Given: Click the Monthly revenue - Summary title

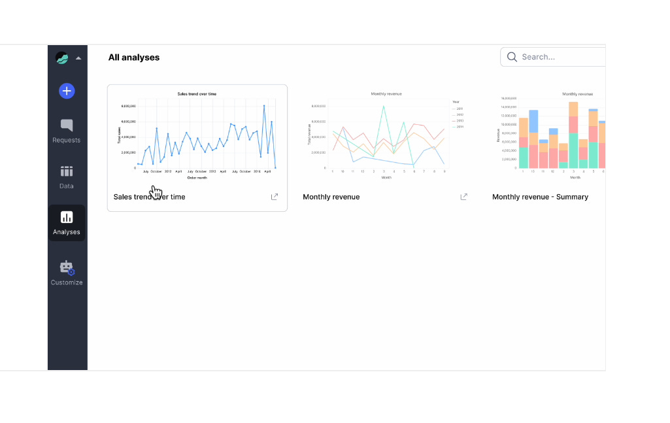Looking at the screenshot, I should click(540, 197).
